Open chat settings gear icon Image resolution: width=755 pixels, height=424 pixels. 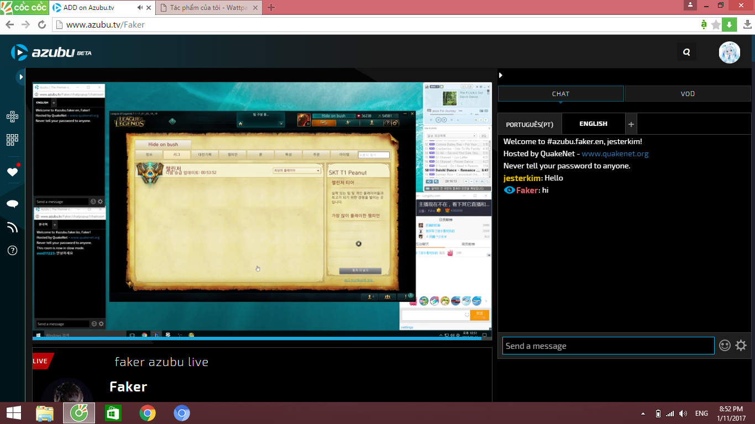[741, 346]
